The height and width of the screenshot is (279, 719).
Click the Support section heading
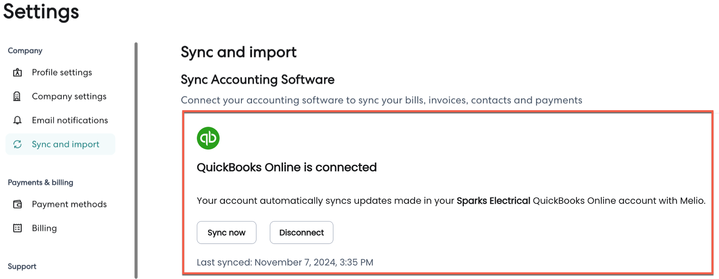(22, 266)
